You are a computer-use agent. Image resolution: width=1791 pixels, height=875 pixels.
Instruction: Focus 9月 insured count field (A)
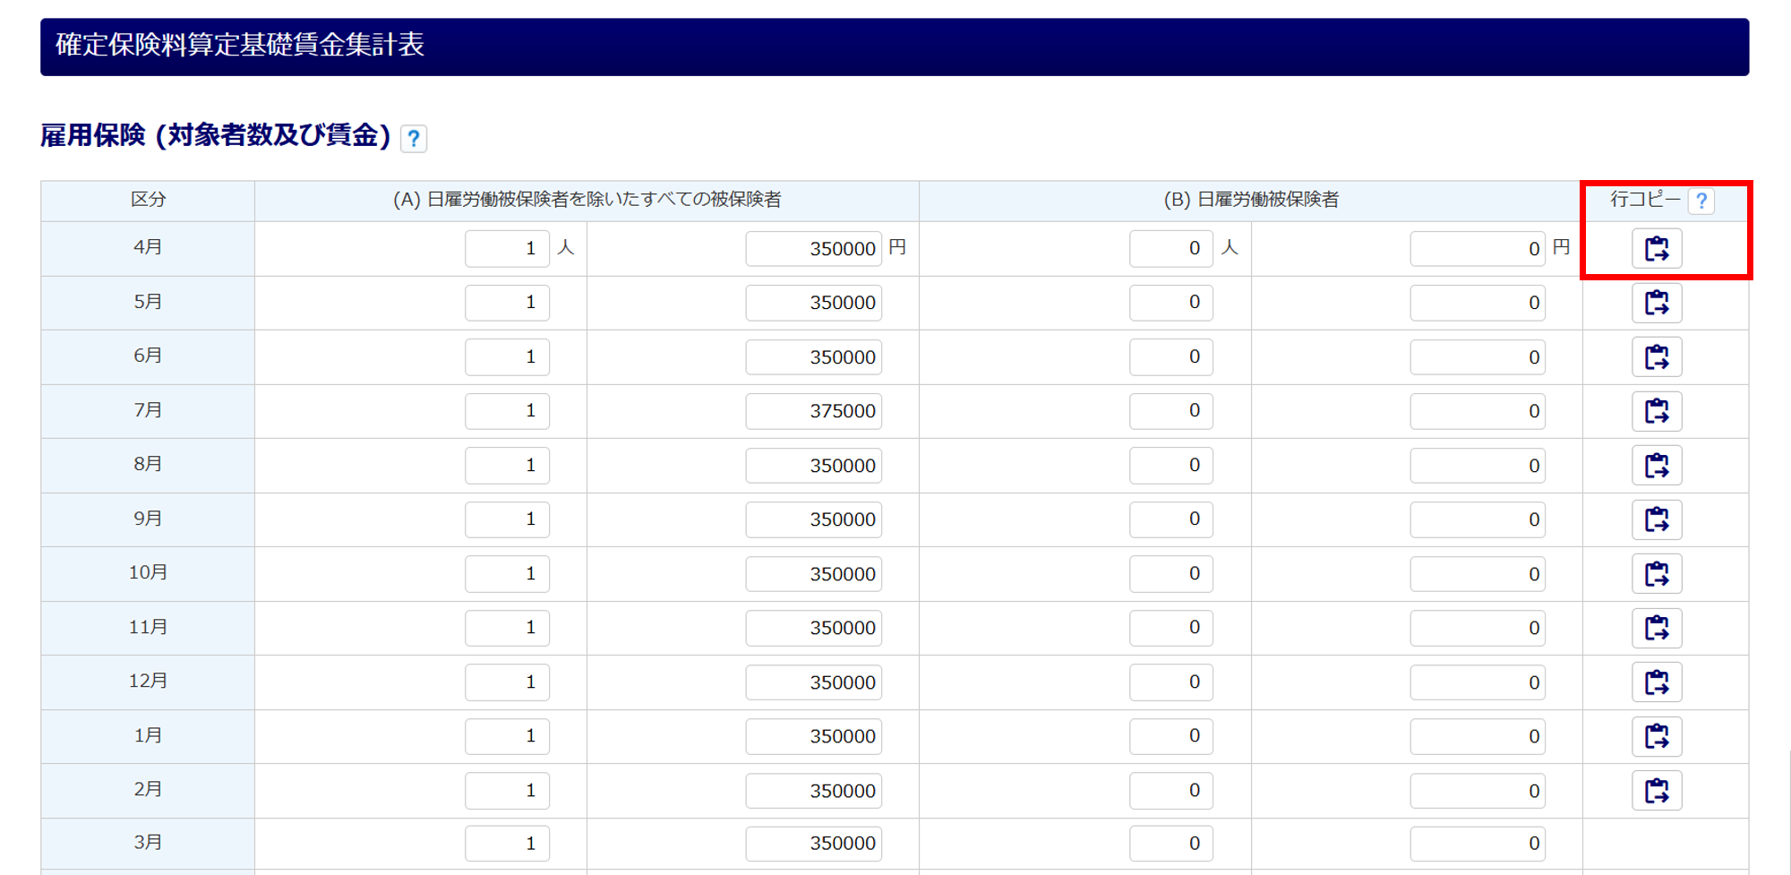coord(507,519)
